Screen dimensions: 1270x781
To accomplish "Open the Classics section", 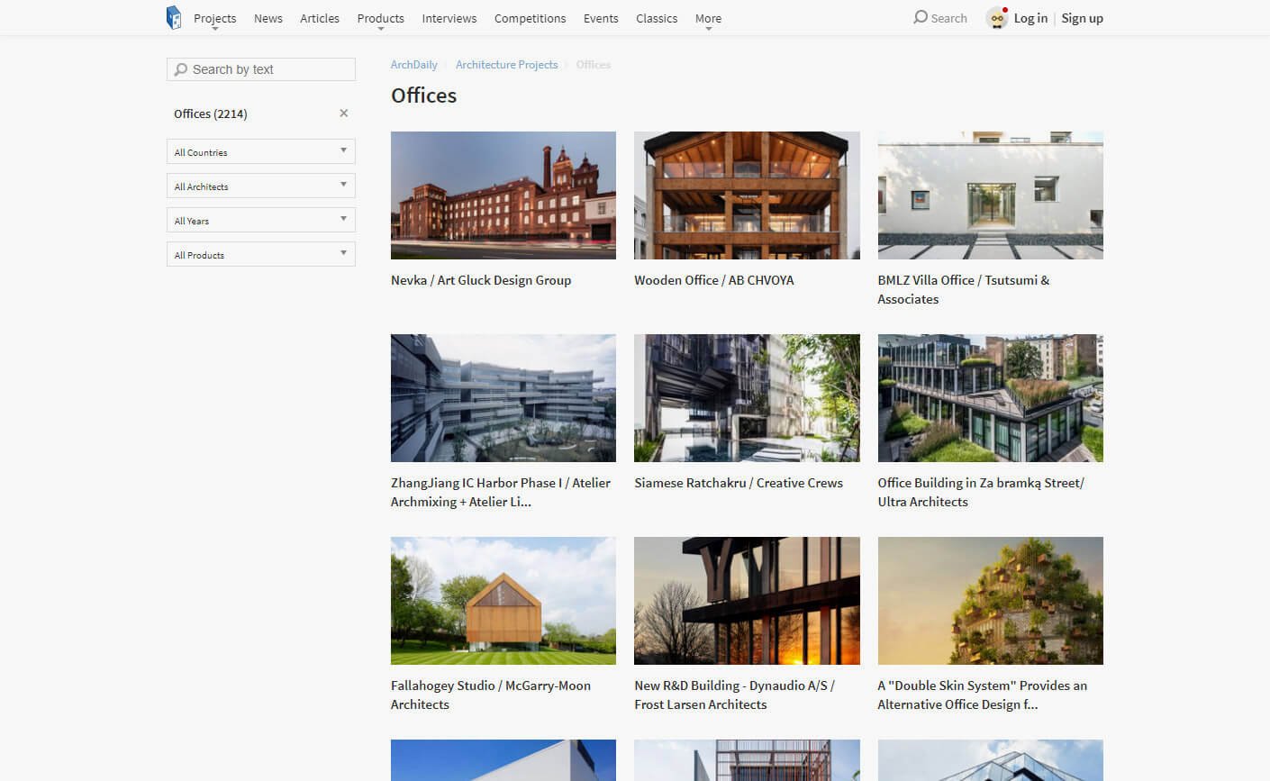I will (x=657, y=18).
